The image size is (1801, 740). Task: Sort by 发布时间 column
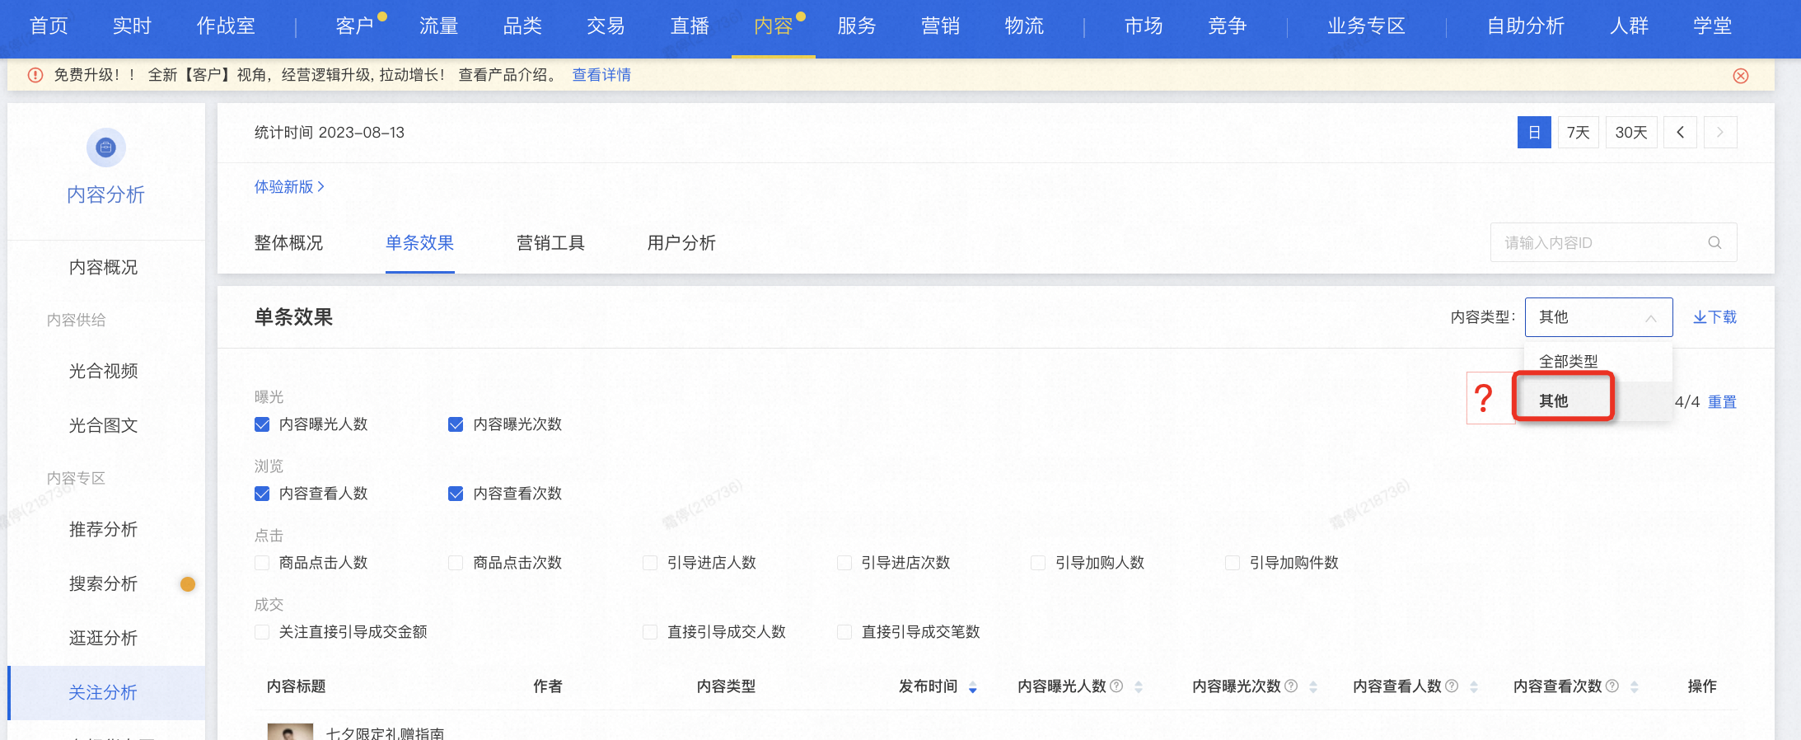pos(973,687)
